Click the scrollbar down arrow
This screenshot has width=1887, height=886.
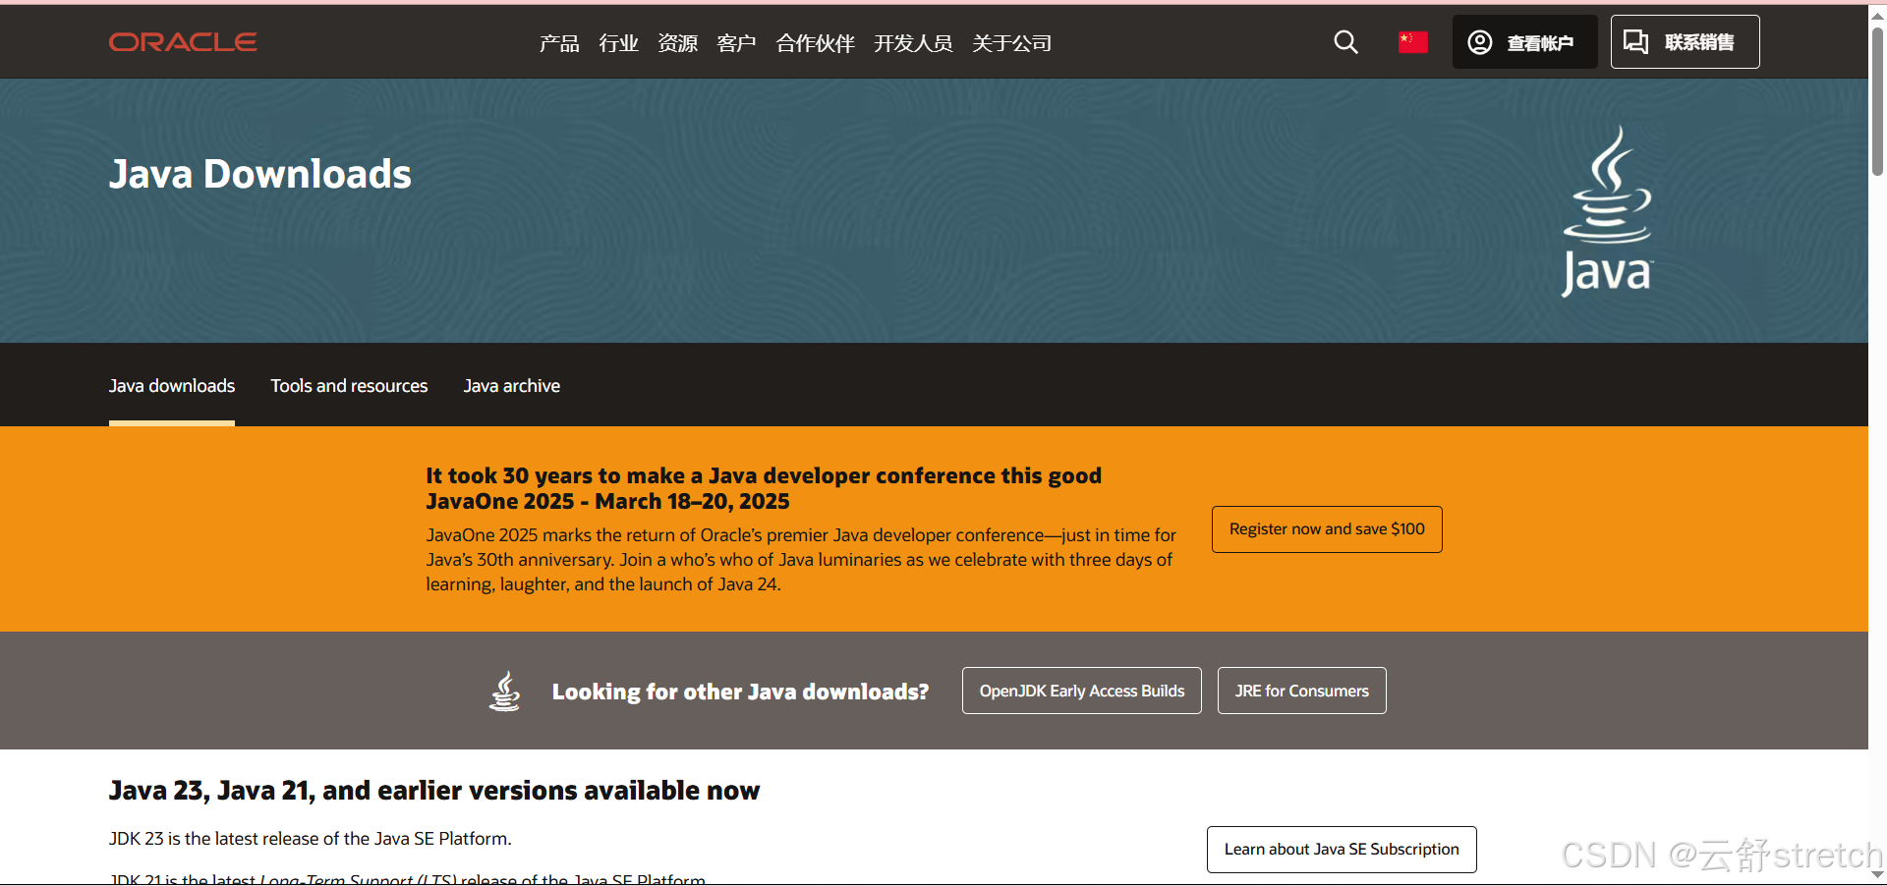tap(1877, 874)
